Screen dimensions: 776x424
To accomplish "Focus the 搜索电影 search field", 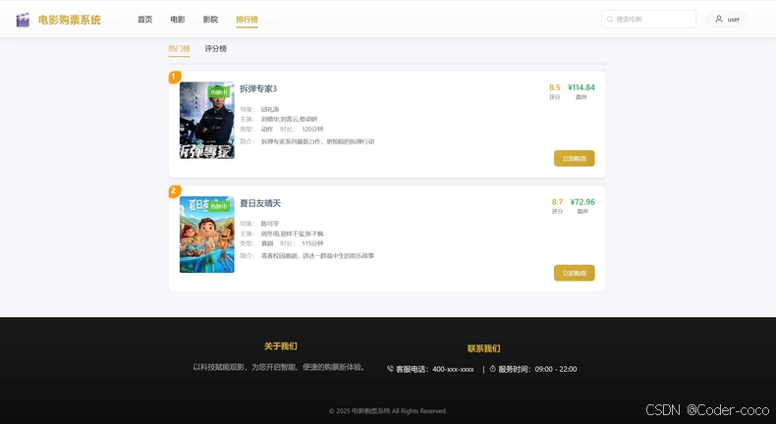I will pyautogui.click(x=649, y=20).
